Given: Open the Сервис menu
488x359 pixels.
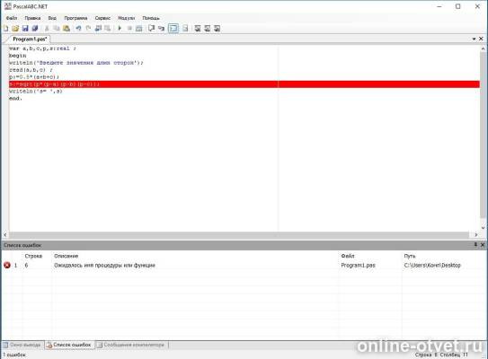Looking at the screenshot, I should pos(102,18).
